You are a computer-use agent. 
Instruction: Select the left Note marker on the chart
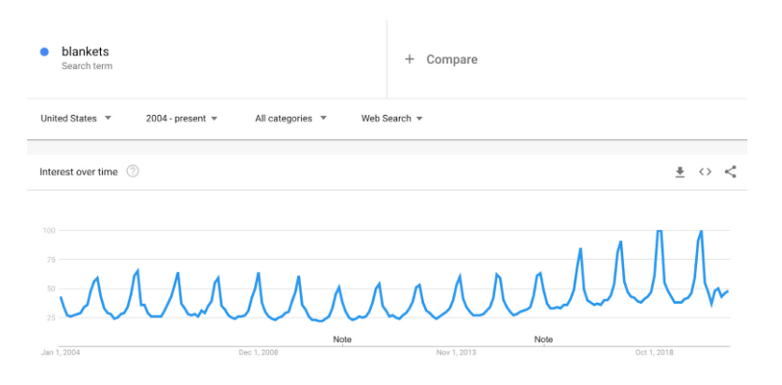point(342,339)
